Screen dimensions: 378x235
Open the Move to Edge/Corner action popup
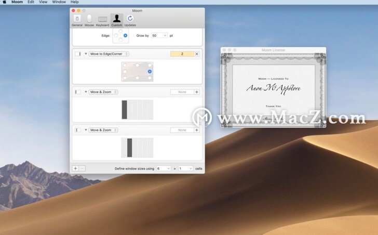coord(109,54)
